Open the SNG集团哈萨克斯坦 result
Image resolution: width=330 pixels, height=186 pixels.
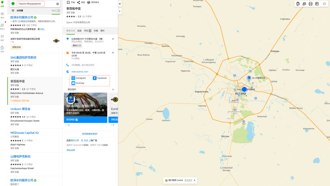[x=23, y=58]
